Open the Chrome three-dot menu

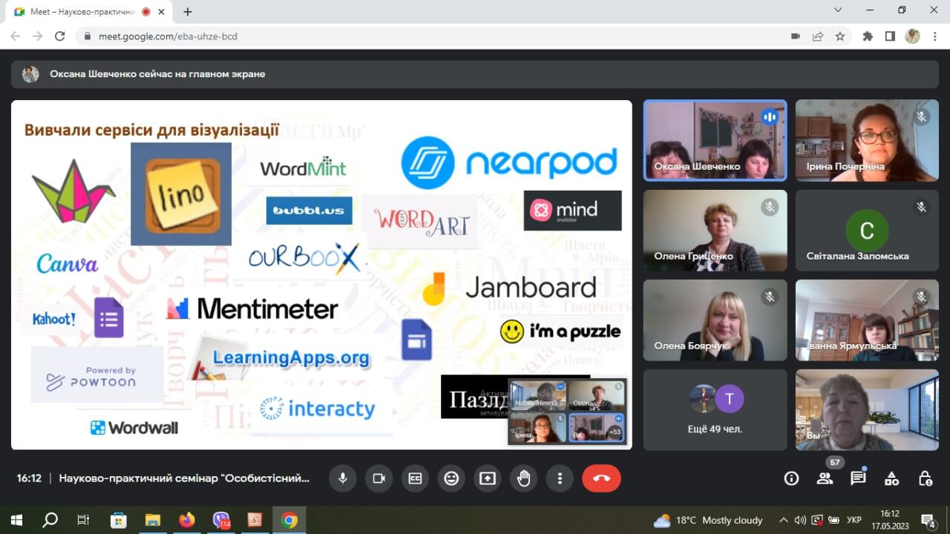coord(934,36)
